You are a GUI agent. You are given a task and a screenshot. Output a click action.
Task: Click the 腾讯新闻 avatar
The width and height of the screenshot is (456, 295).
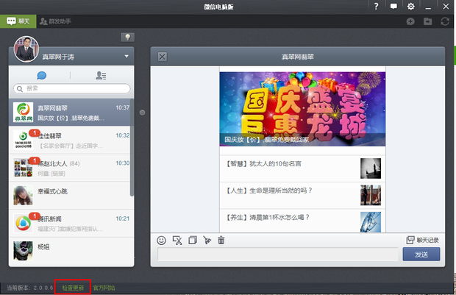[x=24, y=223]
